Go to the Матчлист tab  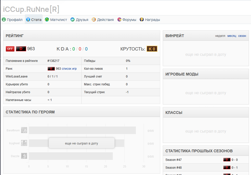(x=56, y=20)
